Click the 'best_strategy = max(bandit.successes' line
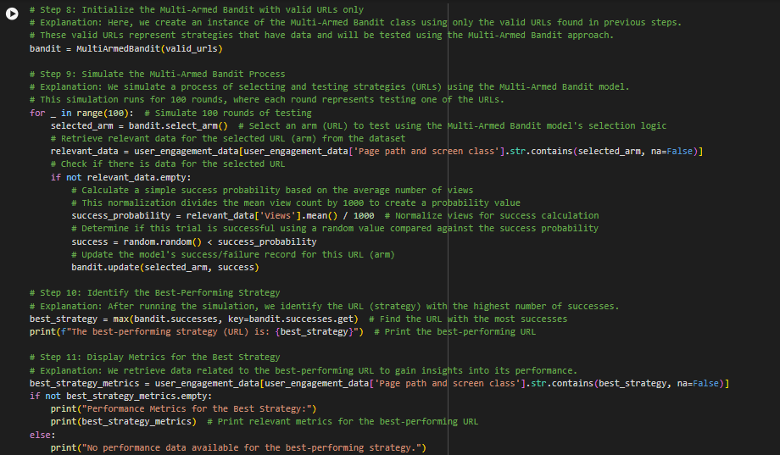 tap(298, 319)
